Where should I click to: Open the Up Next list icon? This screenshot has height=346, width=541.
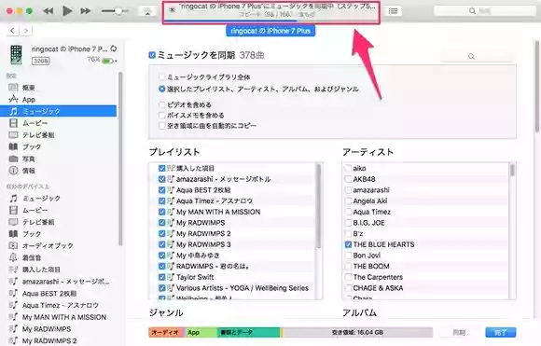pos(393,11)
